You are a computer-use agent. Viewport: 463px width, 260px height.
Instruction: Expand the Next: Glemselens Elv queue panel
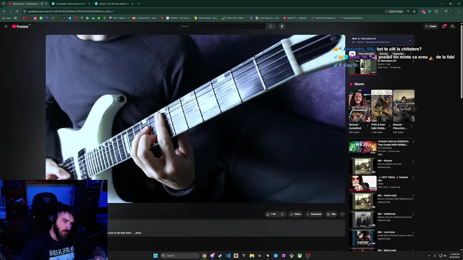(410, 40)
